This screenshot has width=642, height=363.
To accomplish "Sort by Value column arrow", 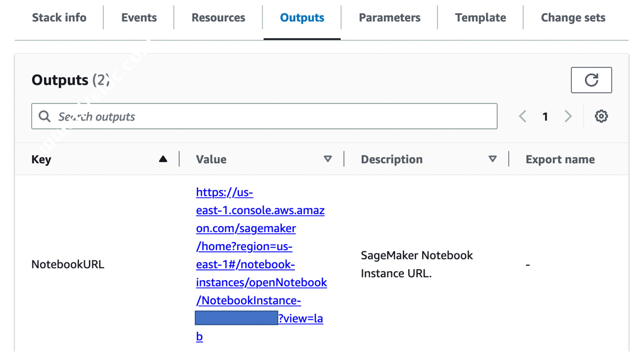I will (328, 159).
